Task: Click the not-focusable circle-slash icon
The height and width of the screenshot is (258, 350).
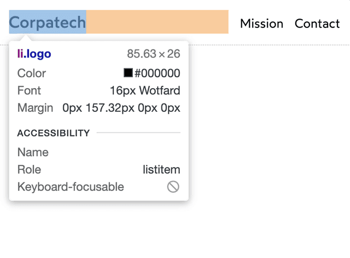Action: (x=173, y=187)
